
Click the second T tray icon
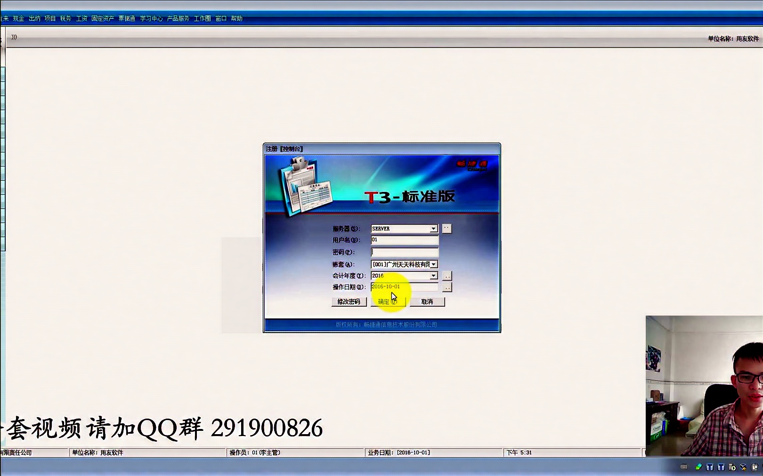[x=721, y=467]
